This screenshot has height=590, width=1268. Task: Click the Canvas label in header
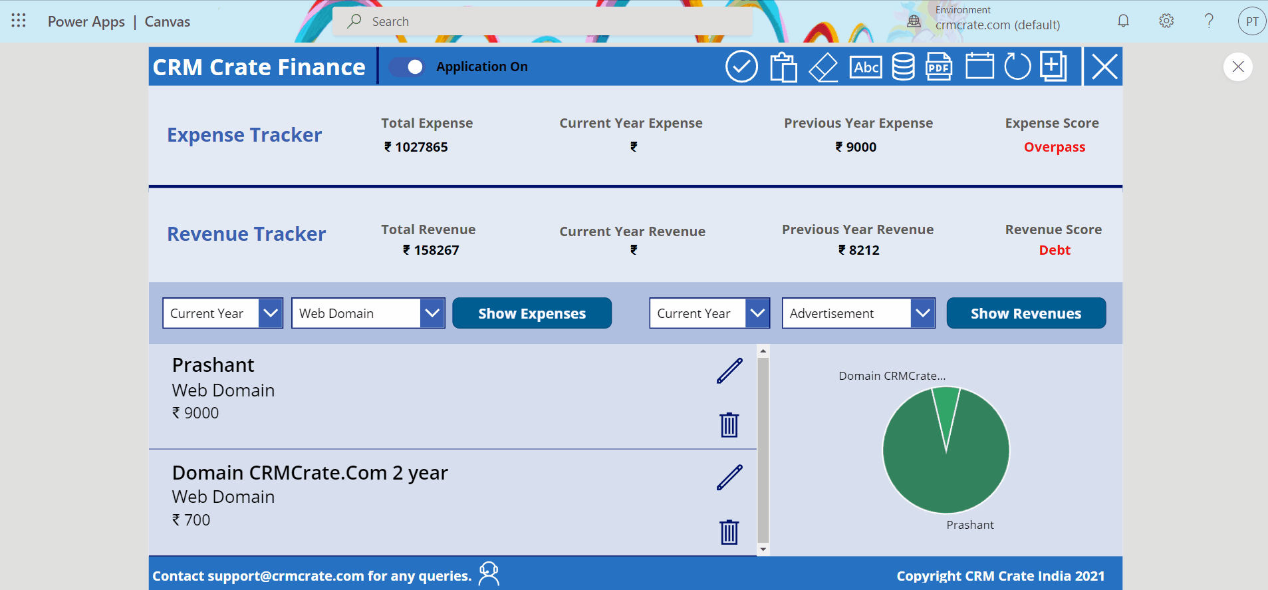(x=168, y=21)
